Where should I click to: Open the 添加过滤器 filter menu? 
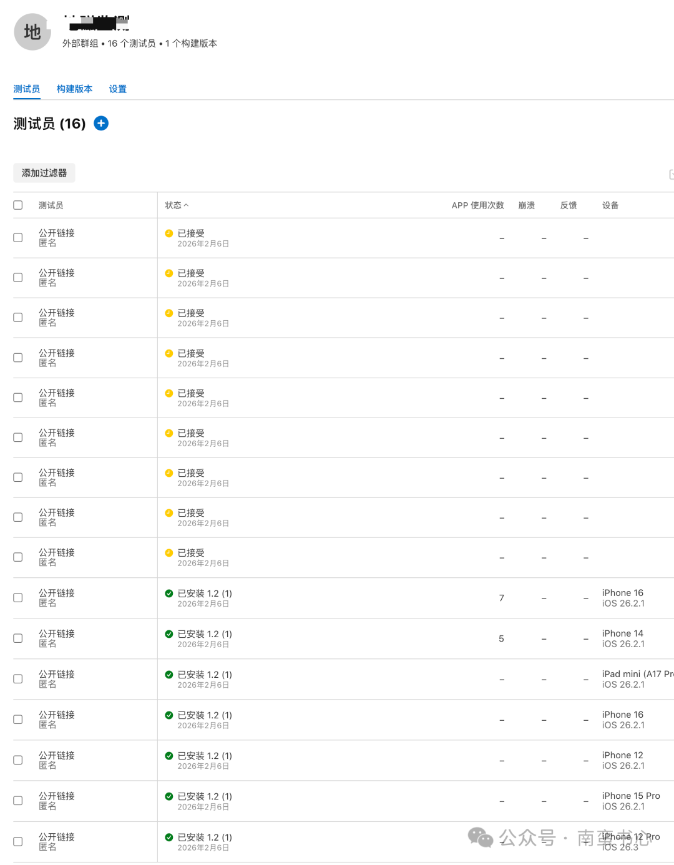(x=44, y=173)
